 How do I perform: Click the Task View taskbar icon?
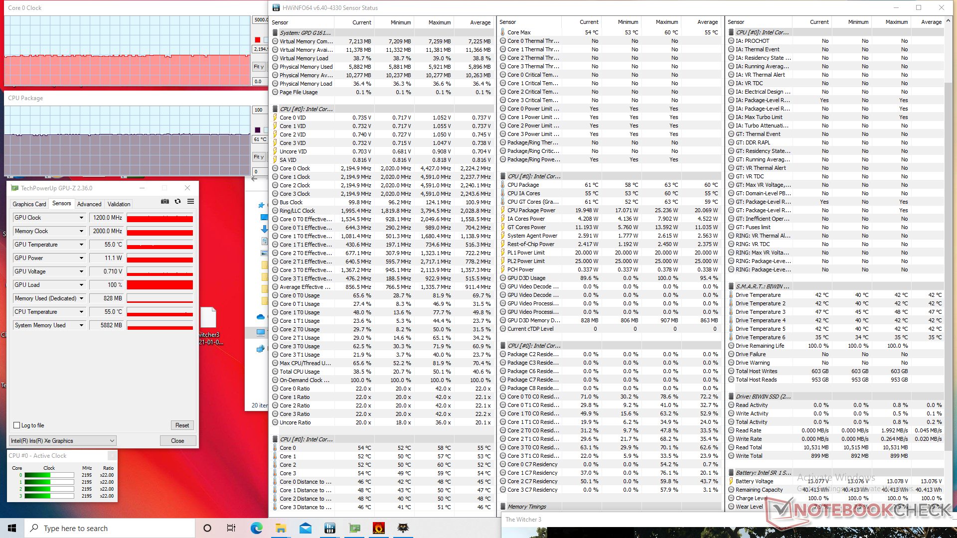click(x=231, y=528)
